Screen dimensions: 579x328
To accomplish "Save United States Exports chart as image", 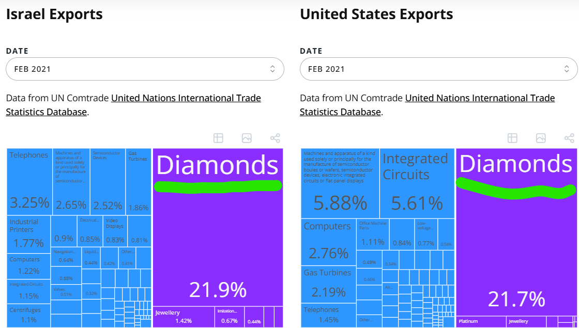I will [541, 138].
